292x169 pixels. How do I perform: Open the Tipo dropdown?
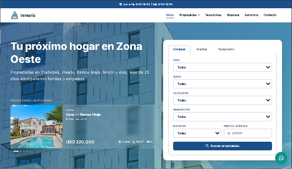[222, 67]
